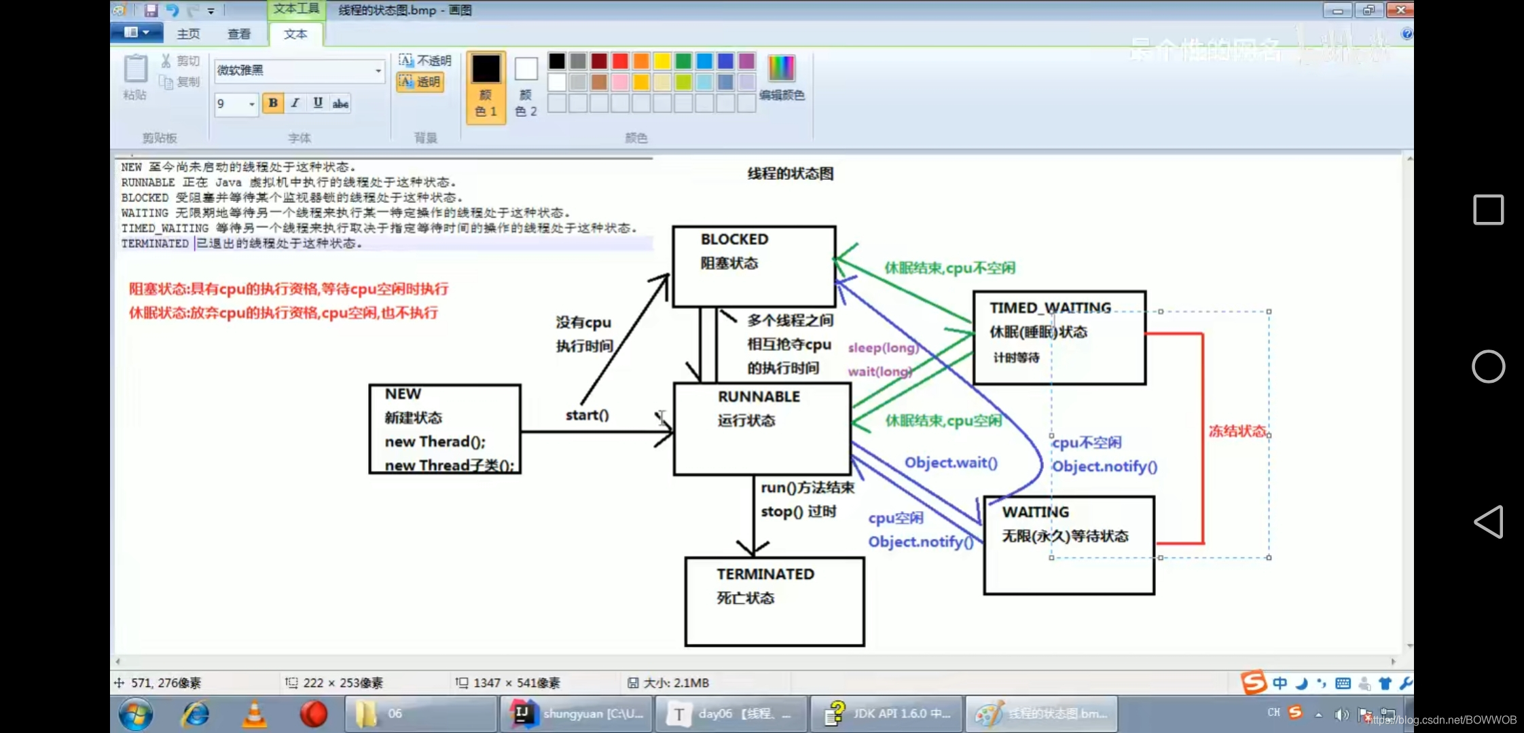Open the Paint file menu button

pos(137,32)
